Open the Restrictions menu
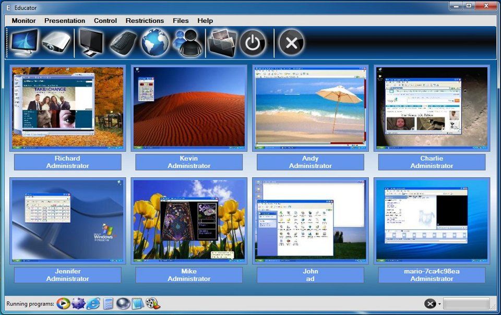Screen dimensions: 501x315 coord(145,20)
